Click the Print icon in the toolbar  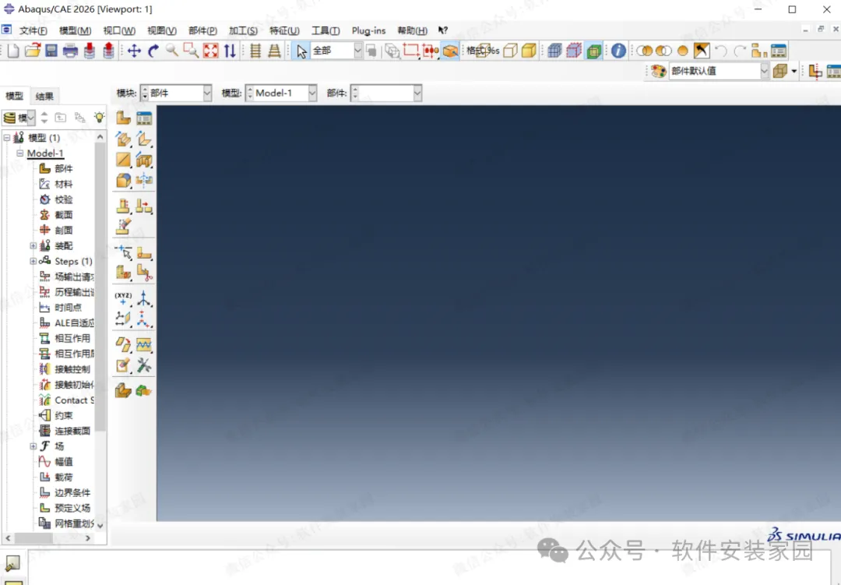coord(70,51)
